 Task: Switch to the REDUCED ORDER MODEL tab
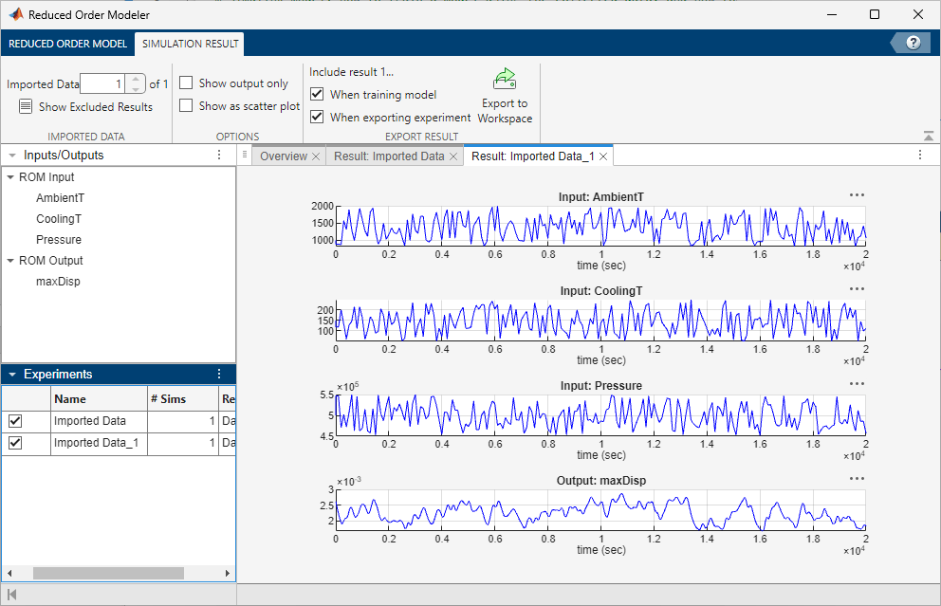[x=67, y=44]
